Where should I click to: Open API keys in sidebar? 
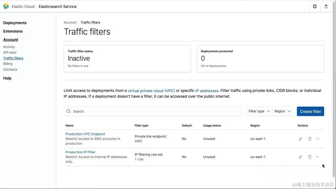[x=10, y=52]
